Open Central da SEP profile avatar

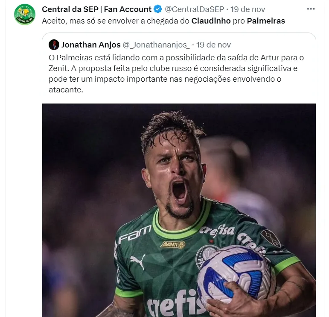coord(25,14)
